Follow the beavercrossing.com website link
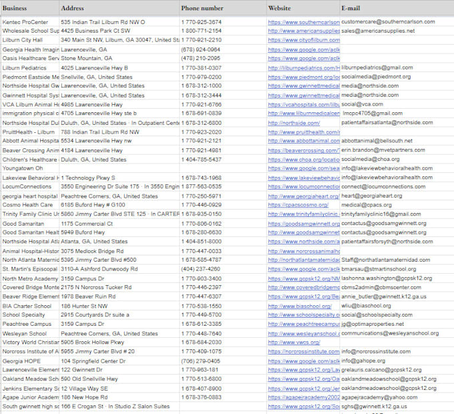 (x=303, y=150)
